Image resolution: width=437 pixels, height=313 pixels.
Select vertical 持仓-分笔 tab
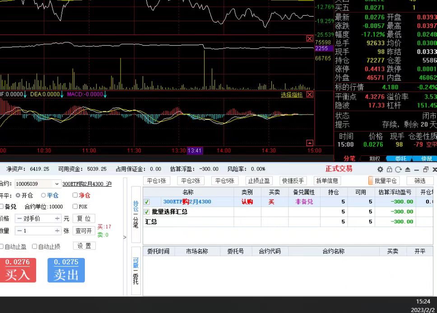(x=136, y=214)
